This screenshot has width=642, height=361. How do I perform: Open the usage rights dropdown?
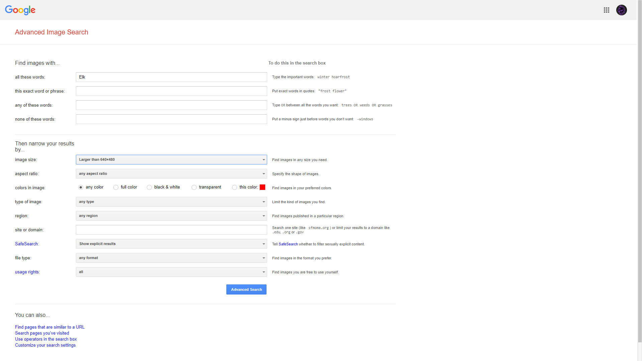coord(171,272)
